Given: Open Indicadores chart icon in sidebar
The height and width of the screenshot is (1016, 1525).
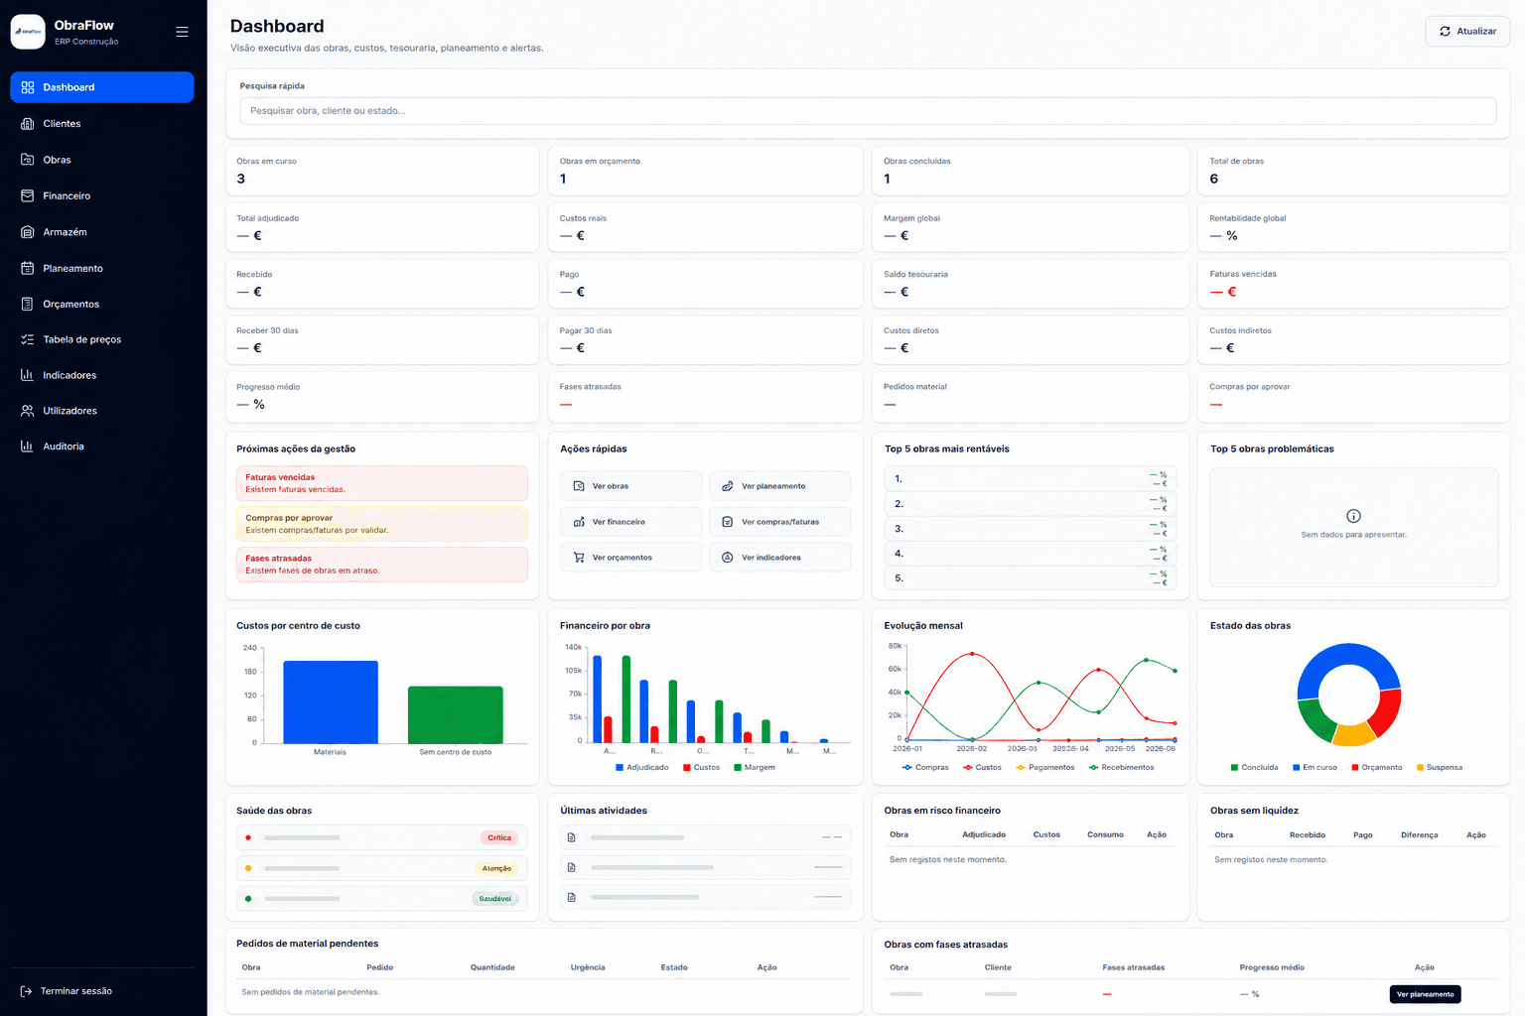Looking at the screenshot, I should [28, 375].
